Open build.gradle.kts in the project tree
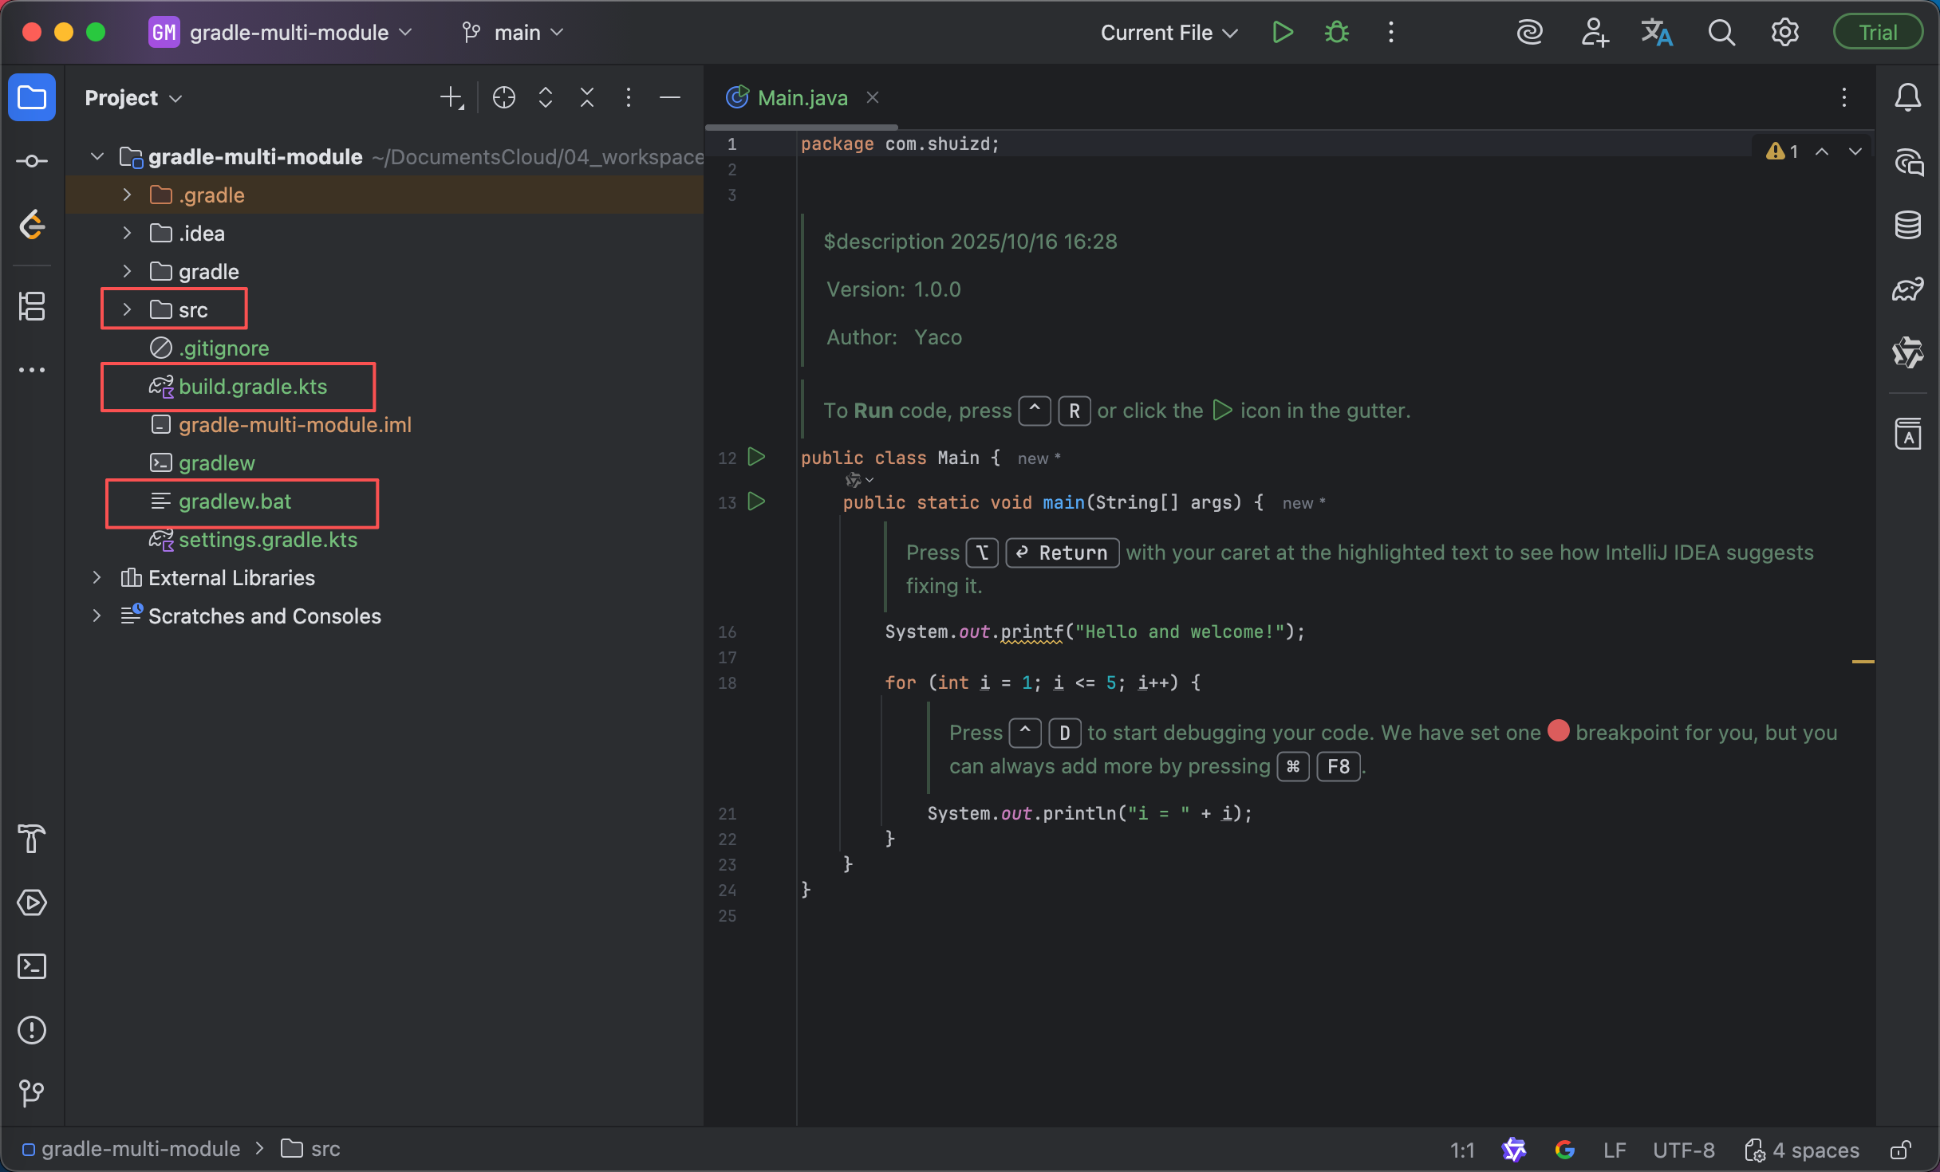The height and width of the screenshot is (1172, 1940). 252,387
